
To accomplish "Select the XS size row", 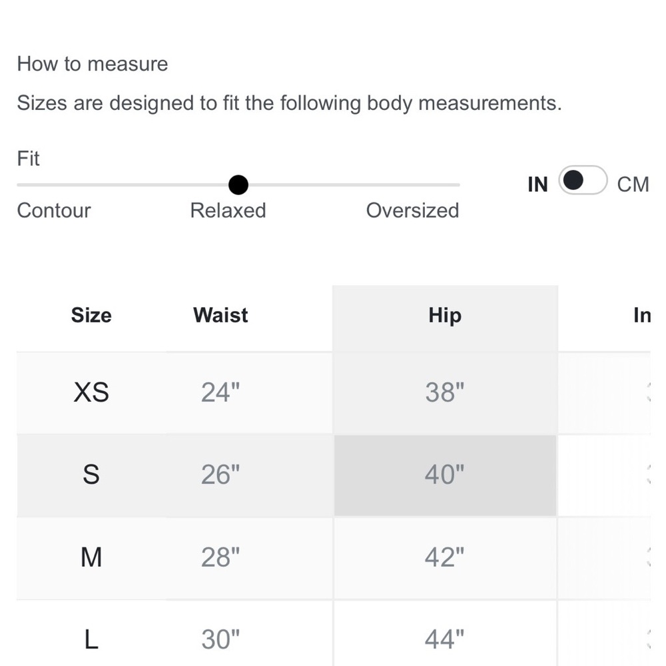I will [x=334, y=393].
